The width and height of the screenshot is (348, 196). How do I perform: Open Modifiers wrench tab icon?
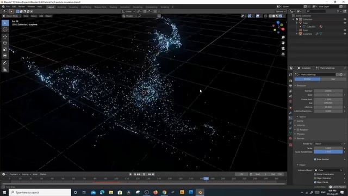[x=290, y=113]
